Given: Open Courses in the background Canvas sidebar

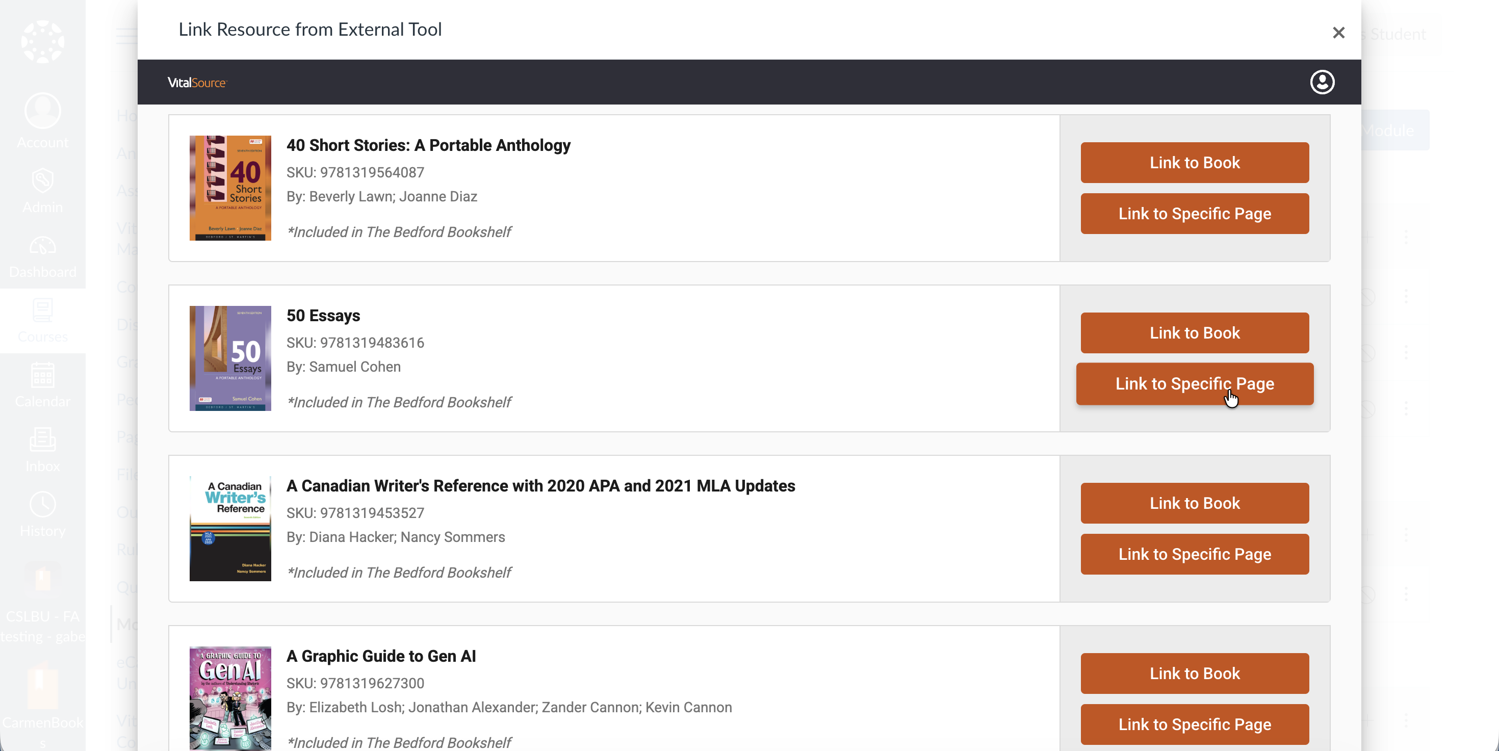Looking at the screenshot, I should [x=42, y=321].
